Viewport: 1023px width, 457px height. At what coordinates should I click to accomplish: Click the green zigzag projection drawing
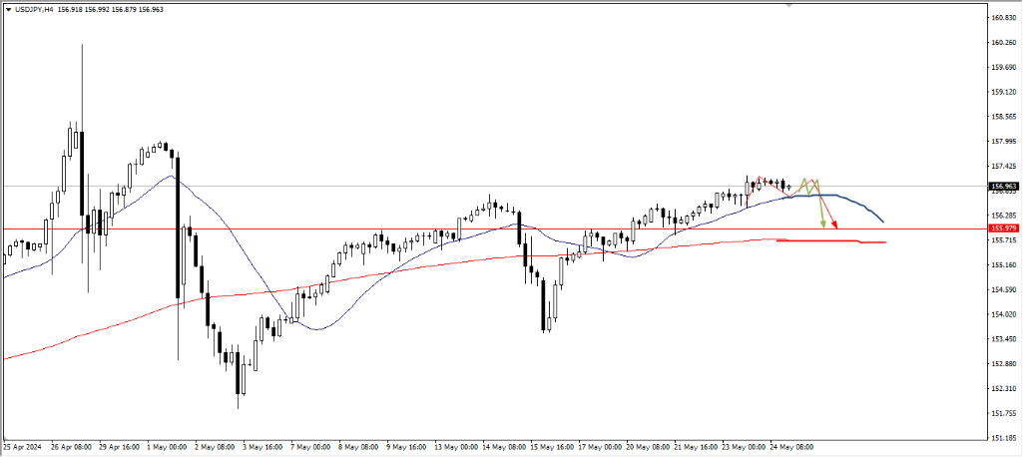coord(806,187)
